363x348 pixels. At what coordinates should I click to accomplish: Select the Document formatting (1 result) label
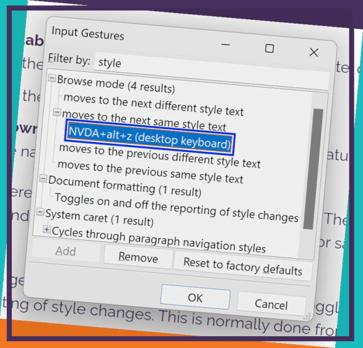click(124, 186)
